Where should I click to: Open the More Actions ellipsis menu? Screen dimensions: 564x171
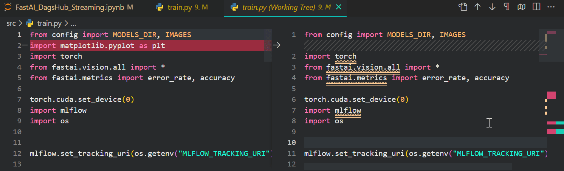pos(550,7)
